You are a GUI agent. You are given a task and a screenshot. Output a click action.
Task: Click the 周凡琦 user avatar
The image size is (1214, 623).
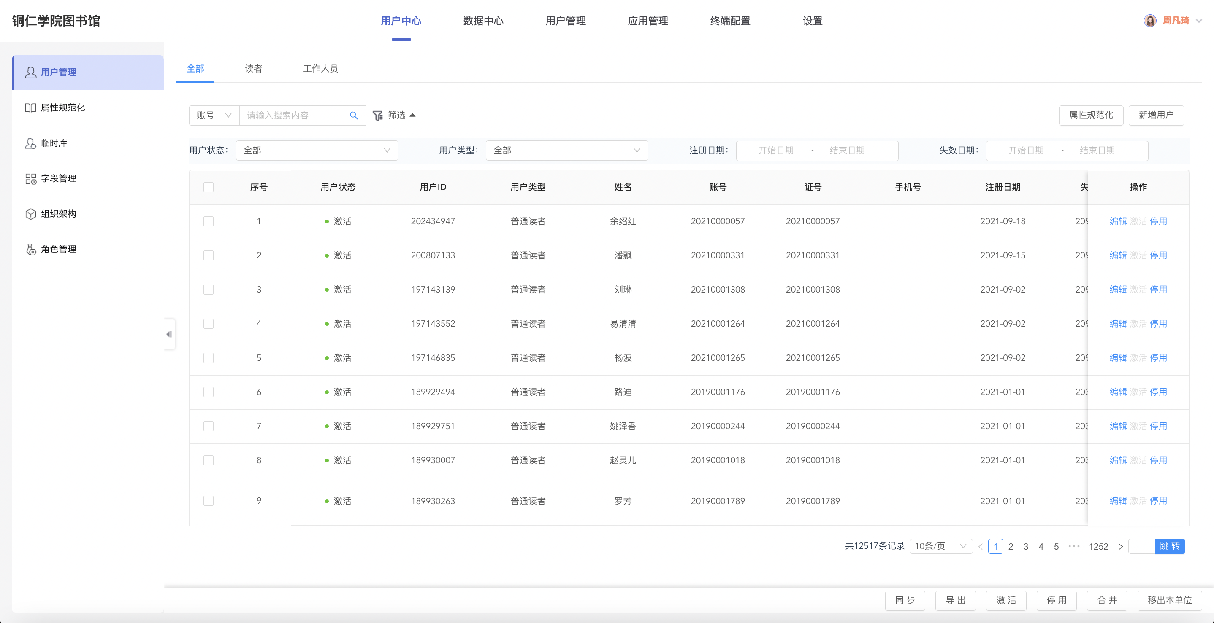(x=1150, y=21)
